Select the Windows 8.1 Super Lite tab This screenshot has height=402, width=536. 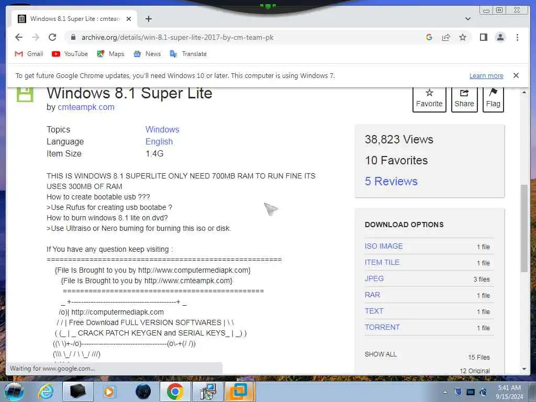coord(74,19)
